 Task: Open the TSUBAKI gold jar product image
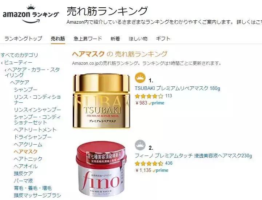(x=101, y=101)
